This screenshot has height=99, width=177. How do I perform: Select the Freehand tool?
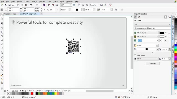(x=2, y=32)
